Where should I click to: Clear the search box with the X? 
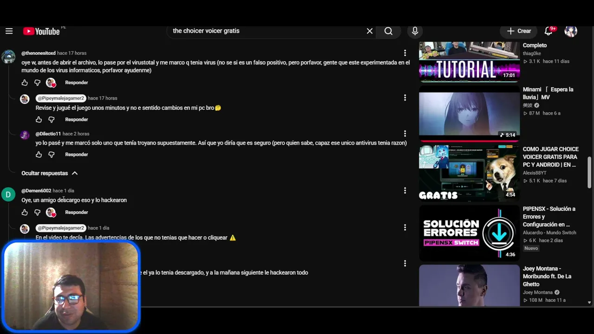tap(369, 31)
